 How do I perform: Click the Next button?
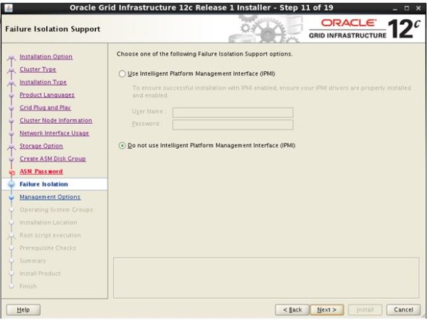point(327,309)
